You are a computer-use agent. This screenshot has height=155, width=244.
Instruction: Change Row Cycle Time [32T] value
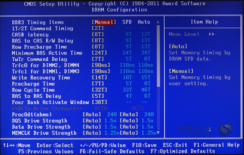[x=99, y=90]
